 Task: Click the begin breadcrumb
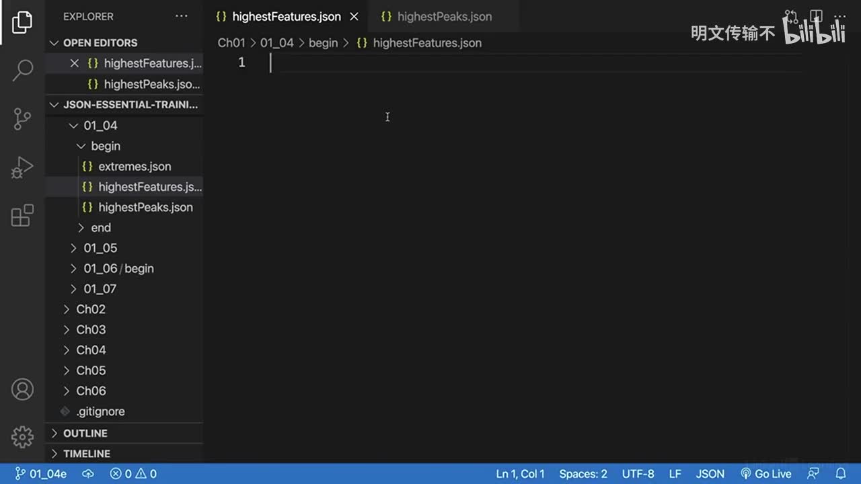[x=323, y=43]
